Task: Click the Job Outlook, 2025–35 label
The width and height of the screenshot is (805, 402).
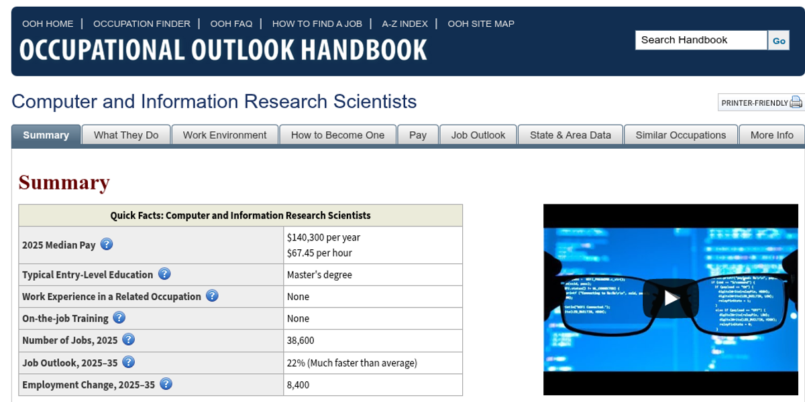Action: (x=70, y=362)
